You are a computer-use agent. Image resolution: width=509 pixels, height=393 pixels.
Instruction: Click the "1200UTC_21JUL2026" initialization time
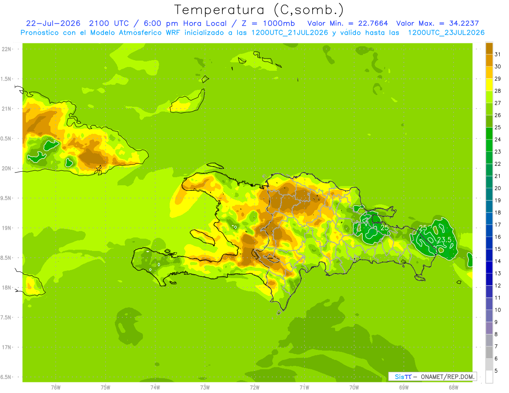tap(290, 33)
